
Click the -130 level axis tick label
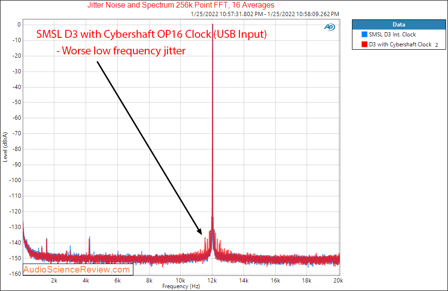16,227
